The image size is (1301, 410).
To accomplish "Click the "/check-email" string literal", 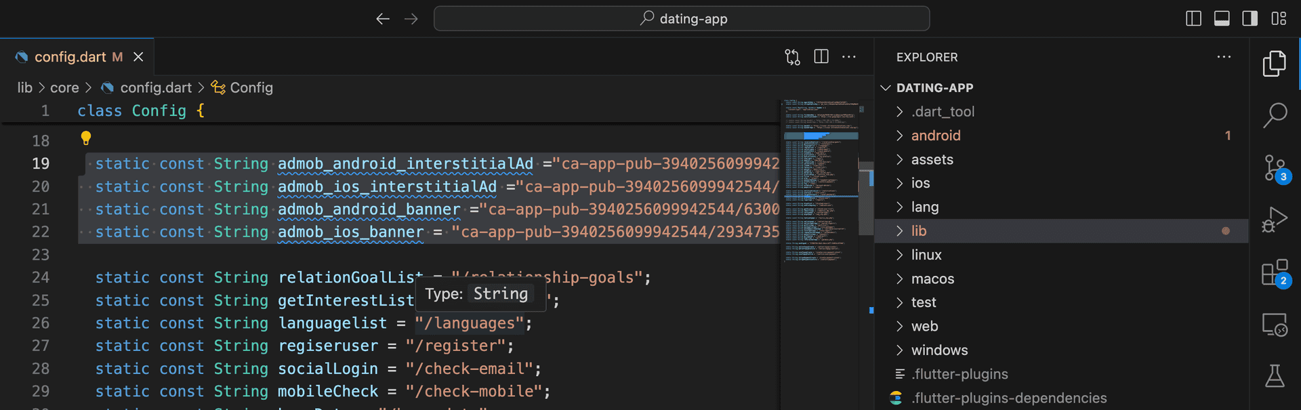I will pyautogui.click(x=470, y=369).
